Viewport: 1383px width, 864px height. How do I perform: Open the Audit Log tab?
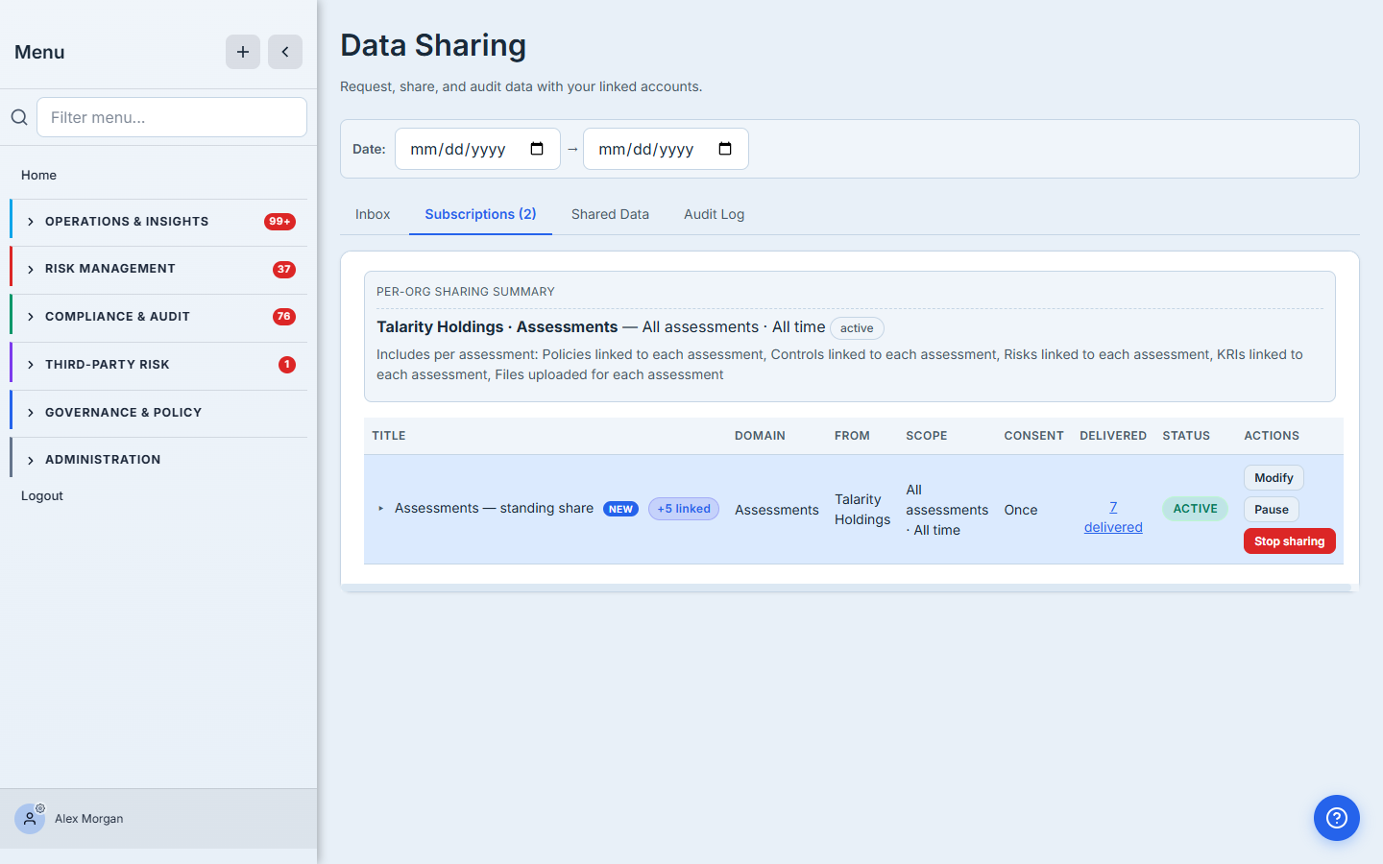coord(714,214)
